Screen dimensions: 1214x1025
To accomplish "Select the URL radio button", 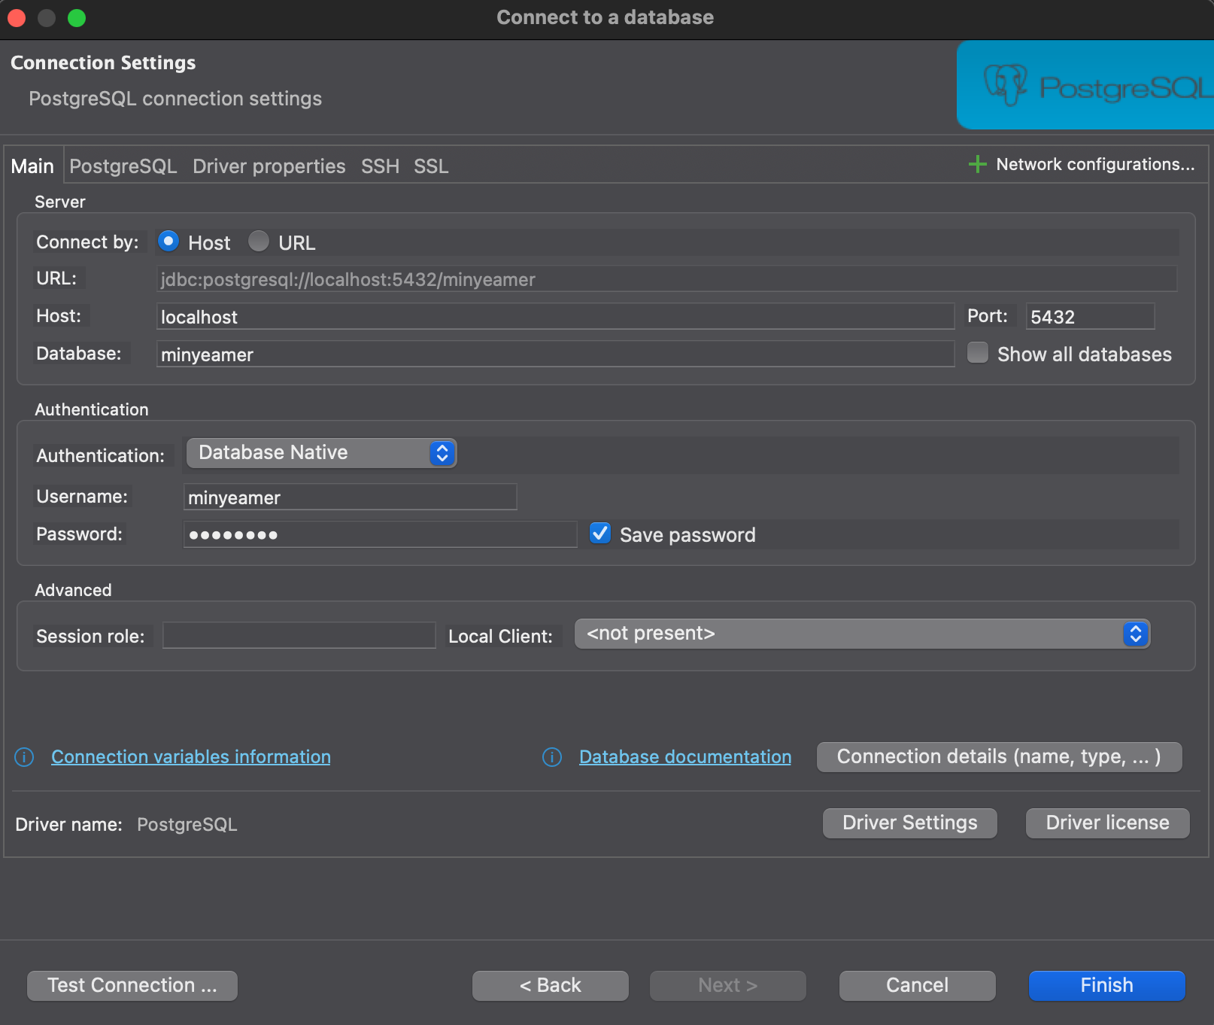I will click(259, 242).
